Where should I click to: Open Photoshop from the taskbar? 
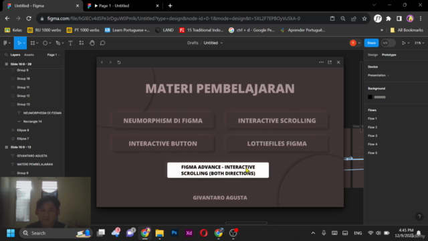coord(174,233)
